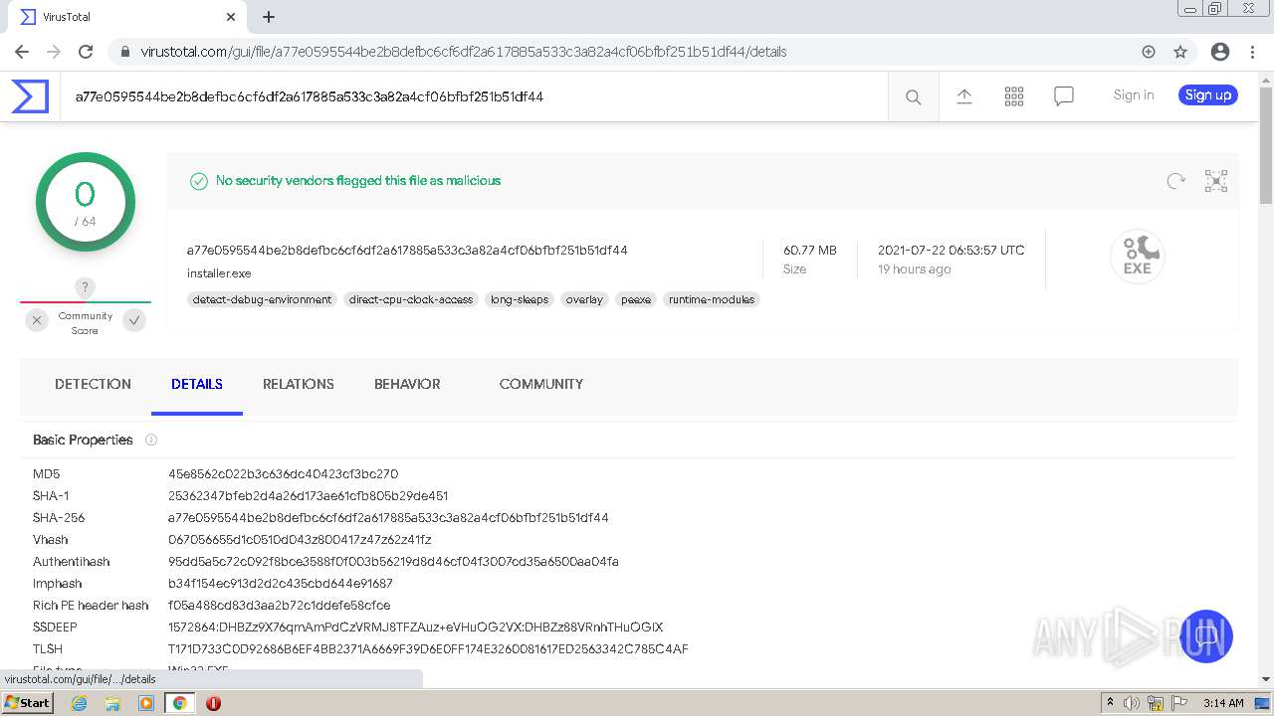Image resolution: width=1274 pixels, height=716 pixels.
Task: Click Basic Properties info icon
Action: 151,440
